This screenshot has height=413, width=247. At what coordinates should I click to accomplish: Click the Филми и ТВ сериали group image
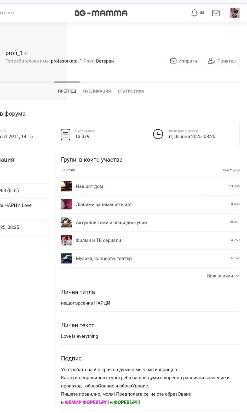click(x=66, y=240)
